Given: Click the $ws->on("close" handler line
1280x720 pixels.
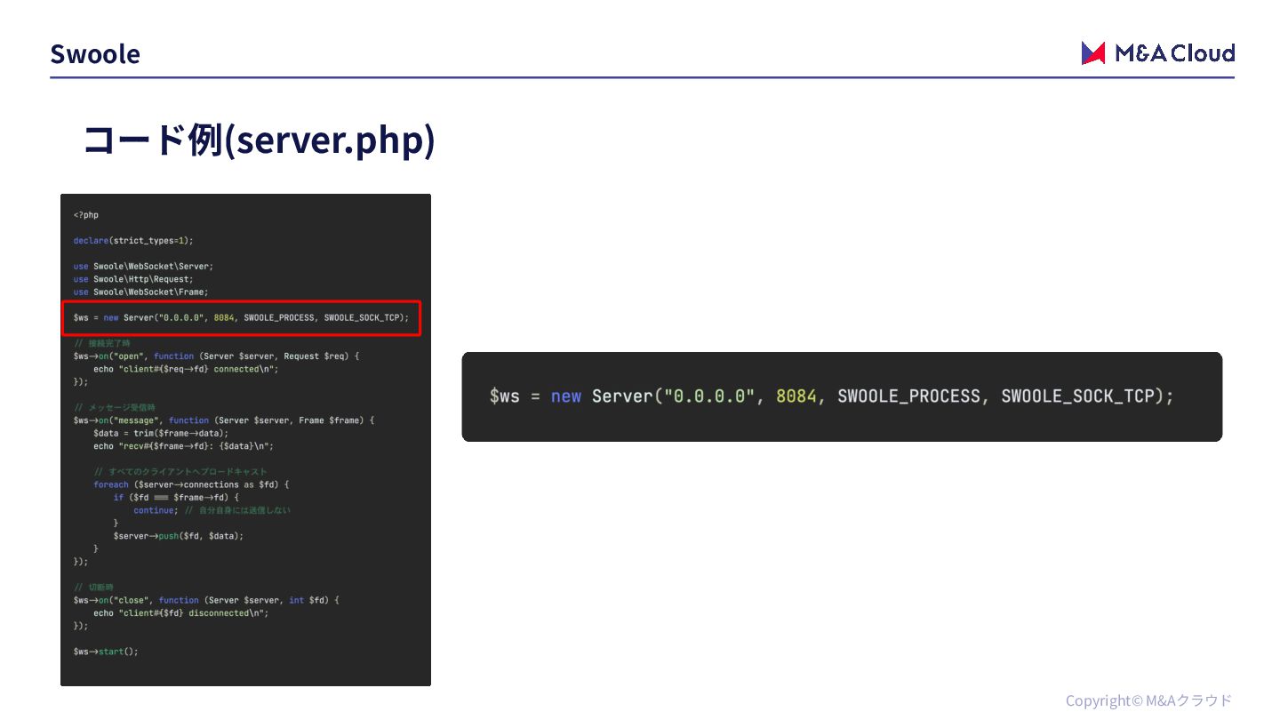Looking at the screenshot, I should tap(206, 600).
